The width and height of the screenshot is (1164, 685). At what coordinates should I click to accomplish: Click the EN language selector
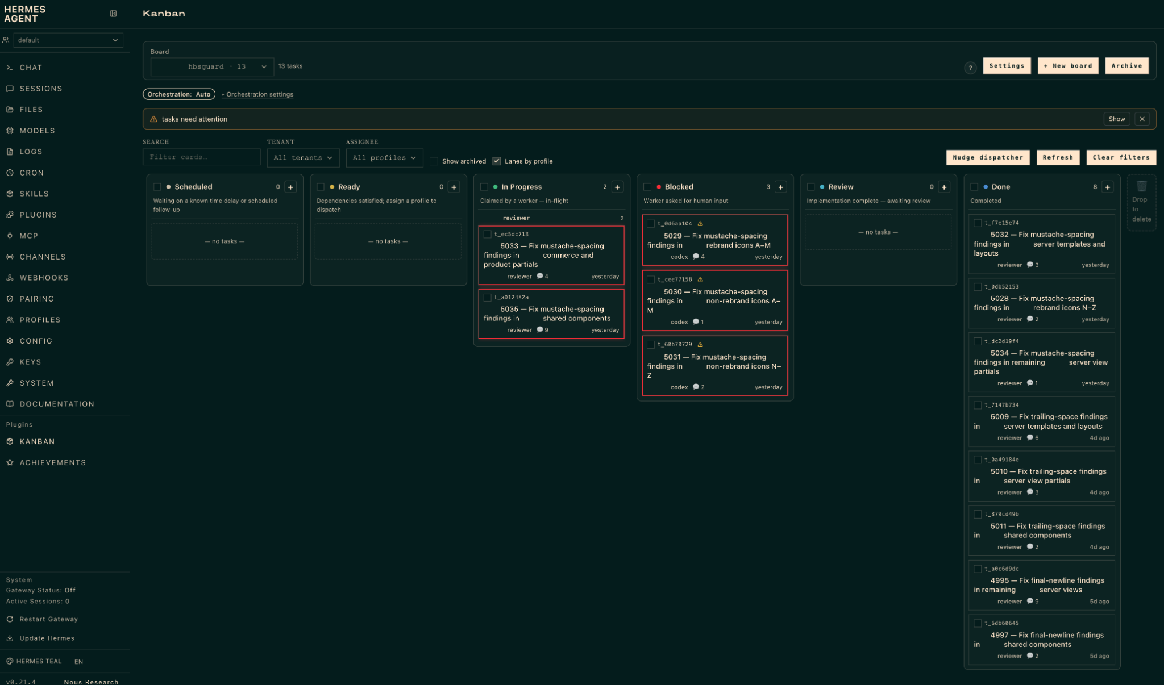78,662
